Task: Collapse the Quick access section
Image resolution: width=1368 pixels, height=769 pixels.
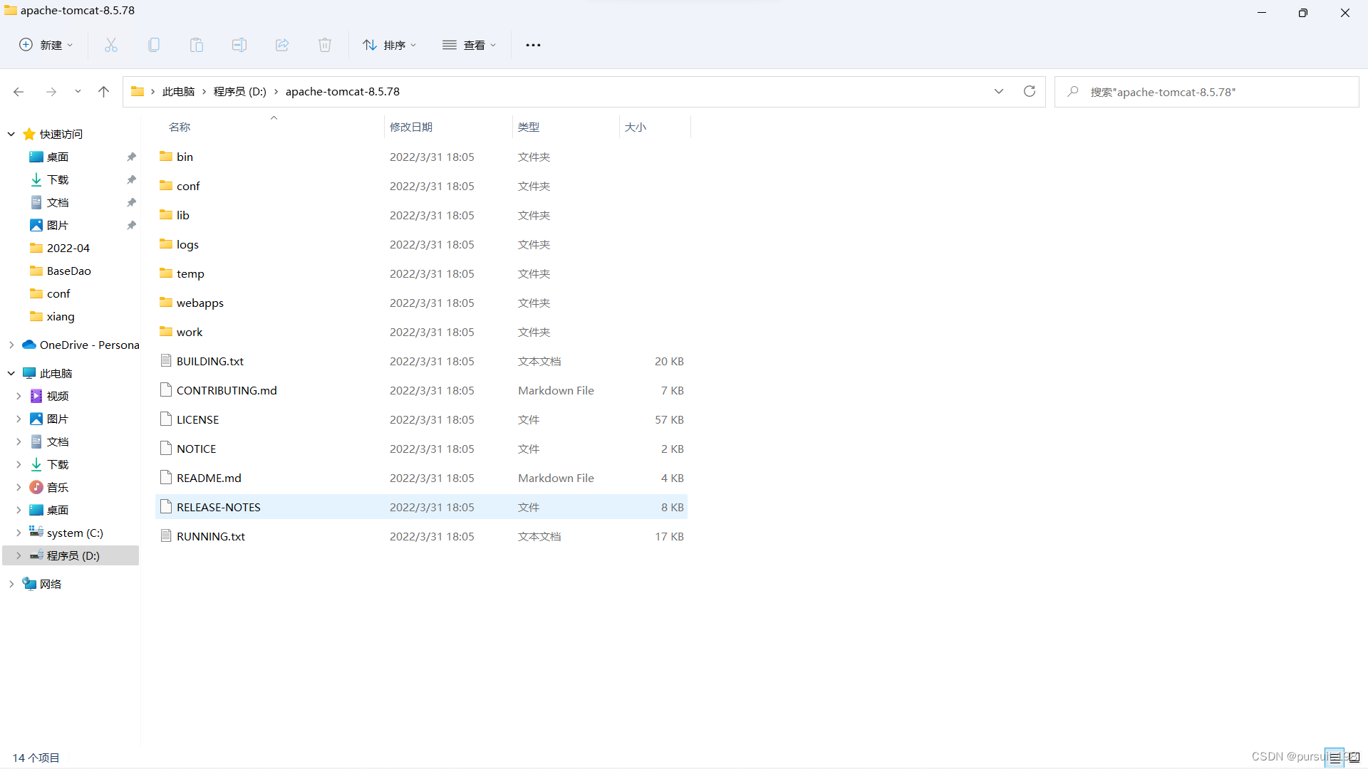Action: click(11, 134)
